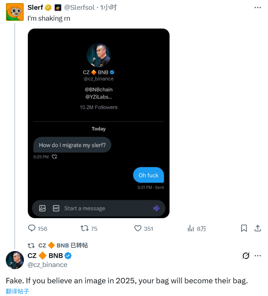This screenshot has height=296, width=268.
Task: Open CZ's profile avatar in reply
Action: tap(15, 260)
